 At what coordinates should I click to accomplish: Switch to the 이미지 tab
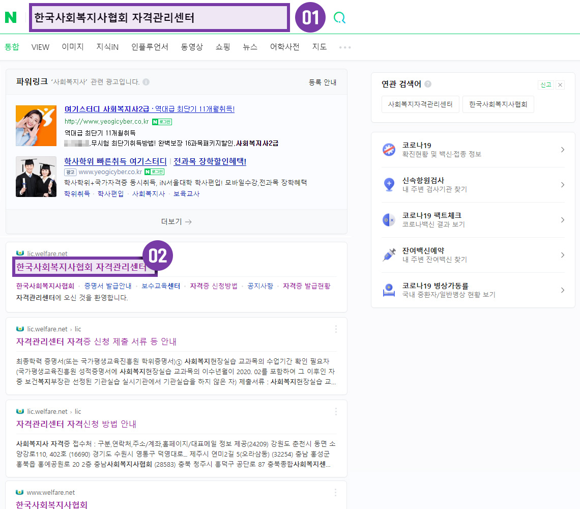click(x=73, y=47)
